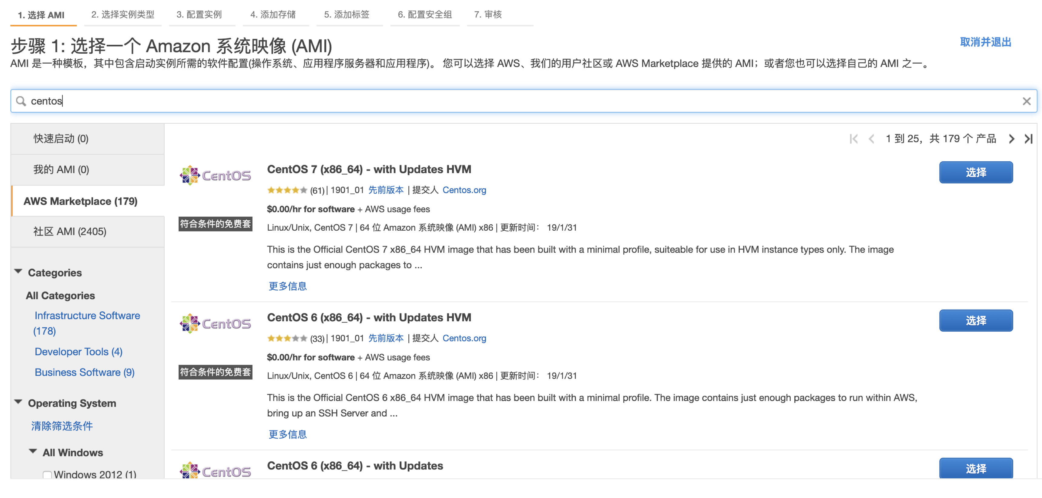The image size is (1042, 498).
Task: Collapse the Categories section
Action: coord(18,272)
